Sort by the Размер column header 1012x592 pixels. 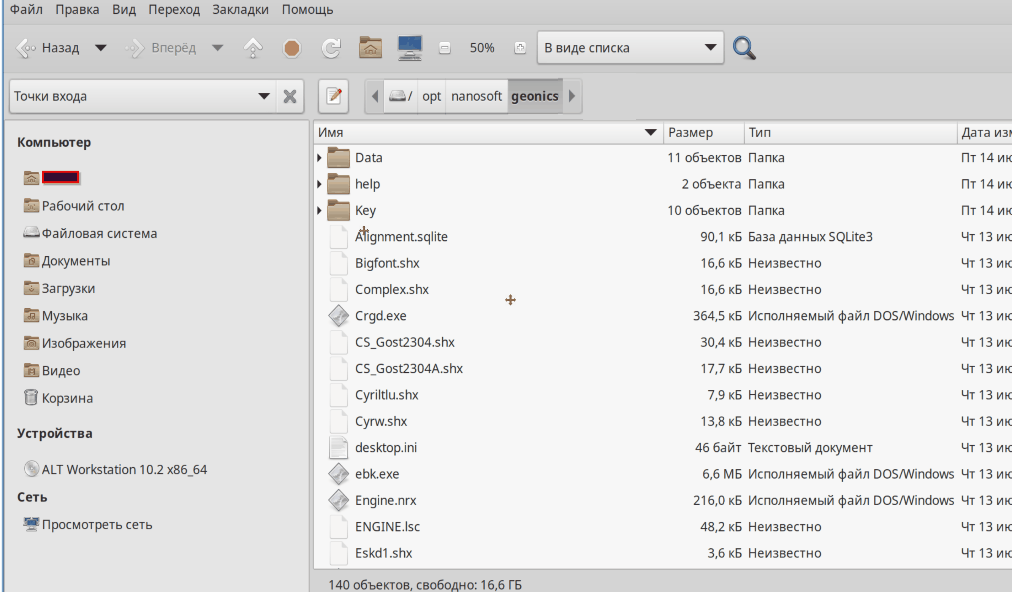coord(691,132)
